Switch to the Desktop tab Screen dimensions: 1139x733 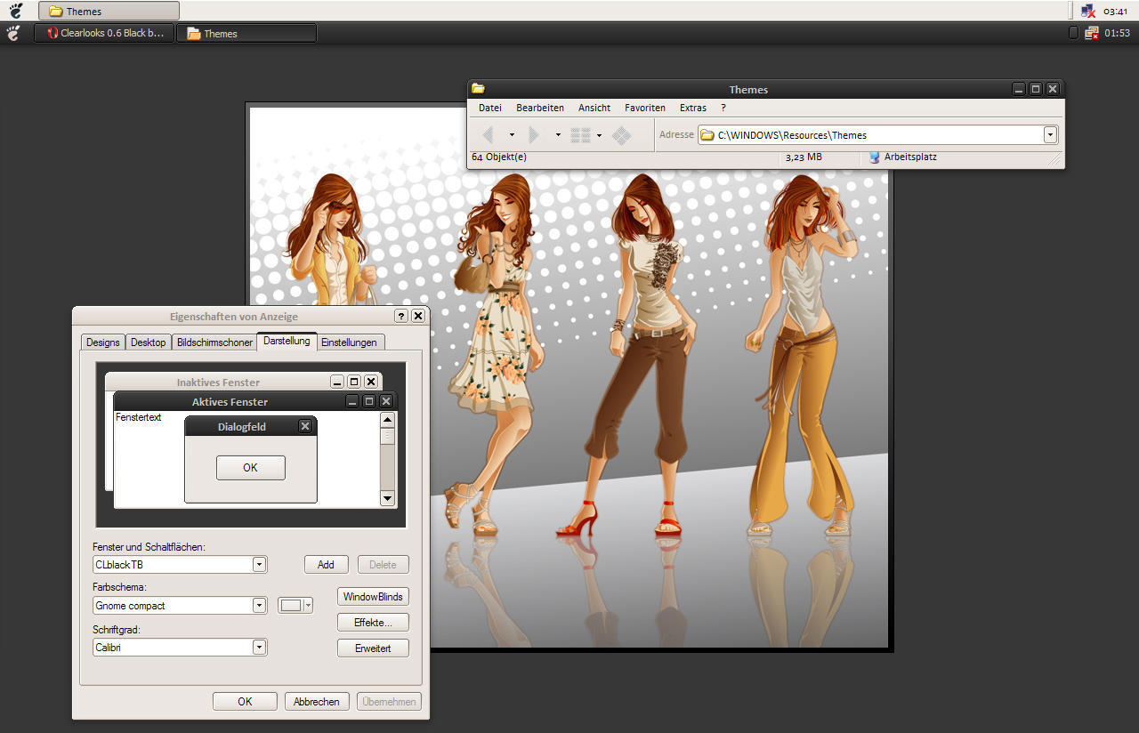[x=148, y=342]
